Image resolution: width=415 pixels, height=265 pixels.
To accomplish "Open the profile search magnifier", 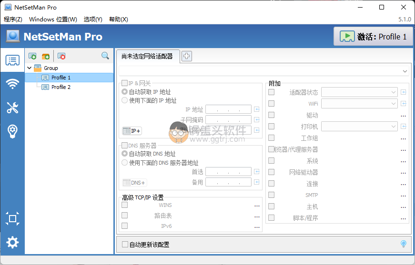I will (x=105, y=56).
